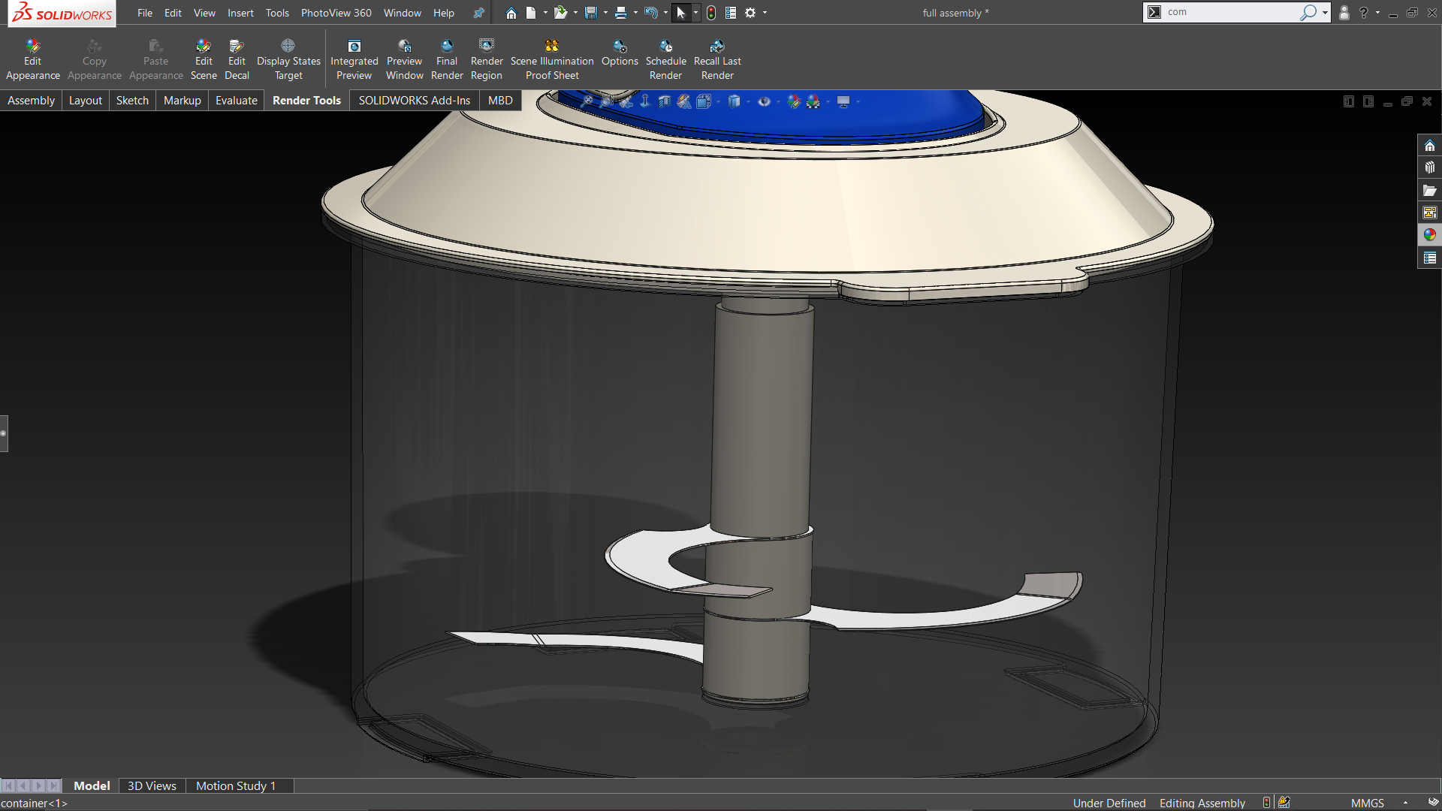Open the Appearances task pane icon
1442x811 pixels.
click(1429, 235)
